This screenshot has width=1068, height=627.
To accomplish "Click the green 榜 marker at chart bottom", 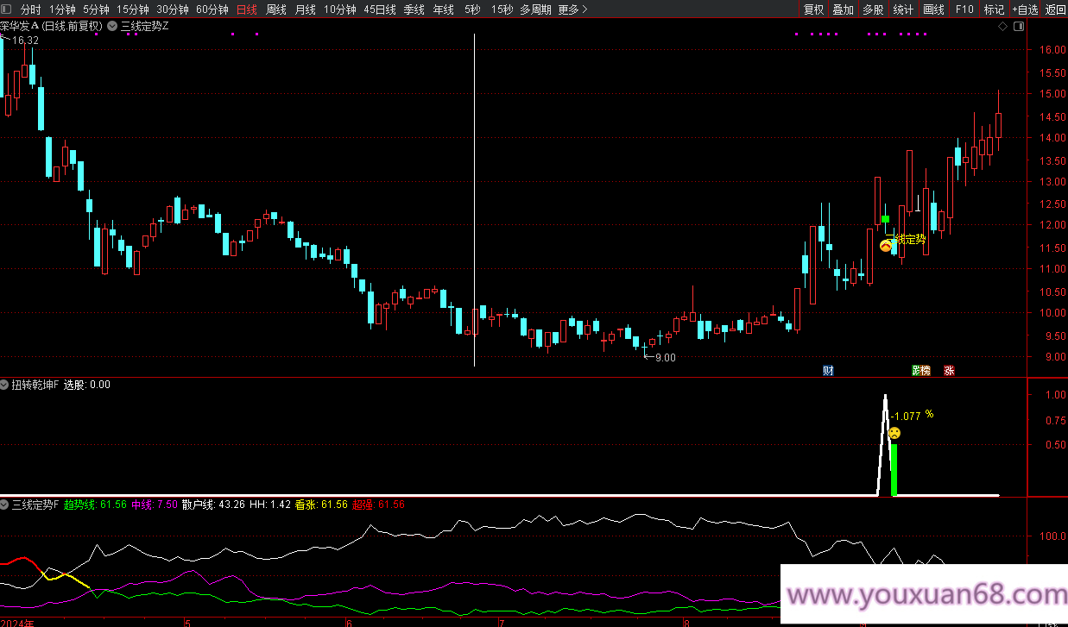I will point(921,371).
